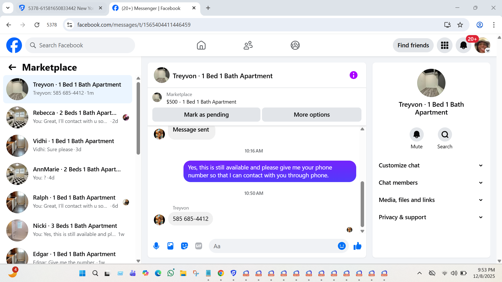
Task: View site information icon in address bar
Action: 69,25
